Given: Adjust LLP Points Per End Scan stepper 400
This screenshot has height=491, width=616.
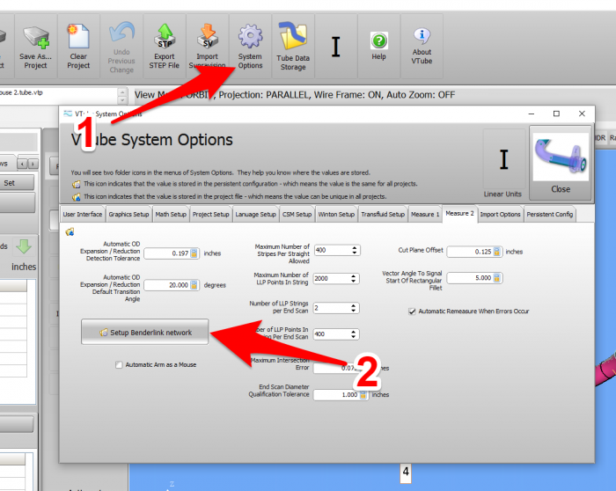Looking at the screenshot, I should pyautogui.click(x=354, y=334).
